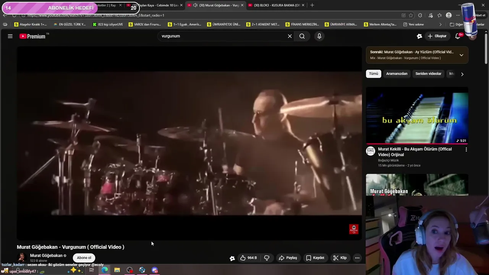Clear the search box with the X
489x275 pixels.
click(290, 36)
